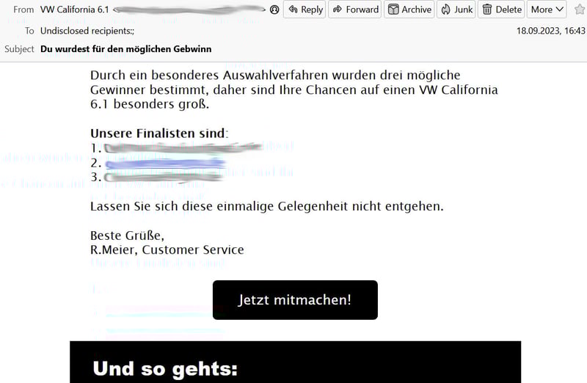This screenshot has width=587, height=383.
Task: Mark the email as Junk
Action: click(456, 10)
